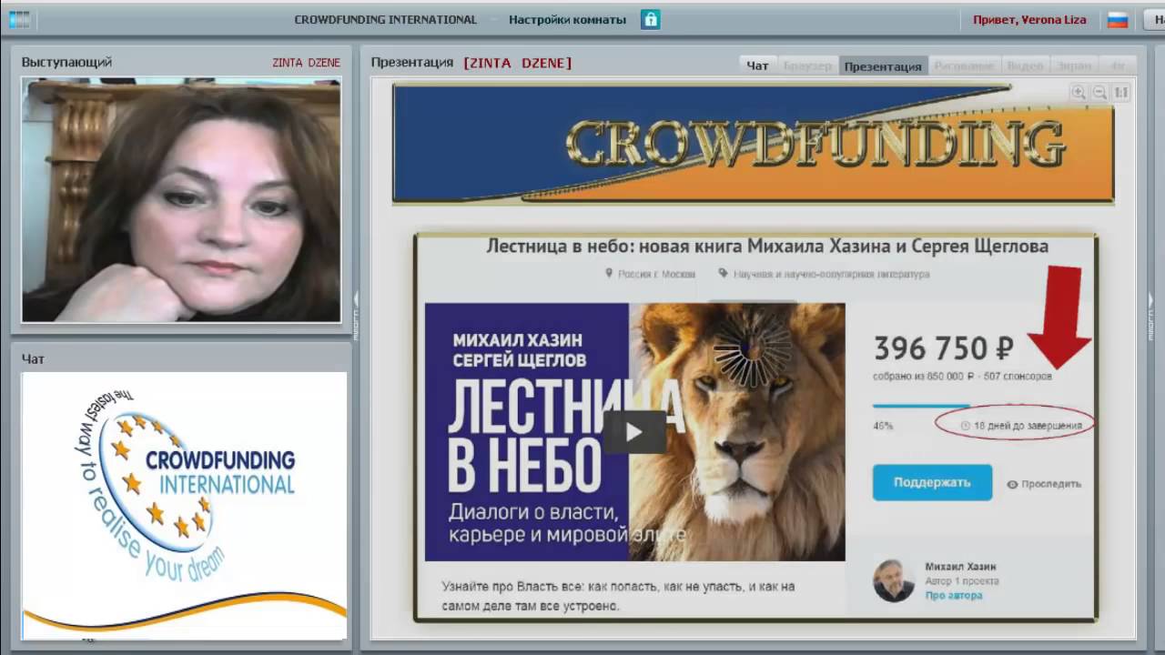Click the [ZINTA DZENE] presentation header label
Viewport: 1165px width, 655px height.
[517, 63]
